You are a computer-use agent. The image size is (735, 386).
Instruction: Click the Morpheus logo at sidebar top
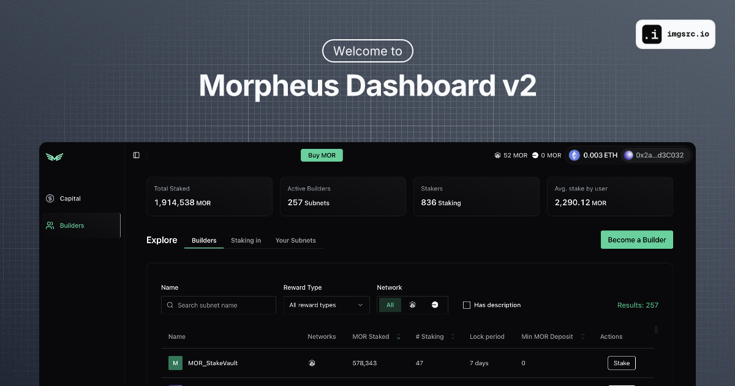point(55,157)
